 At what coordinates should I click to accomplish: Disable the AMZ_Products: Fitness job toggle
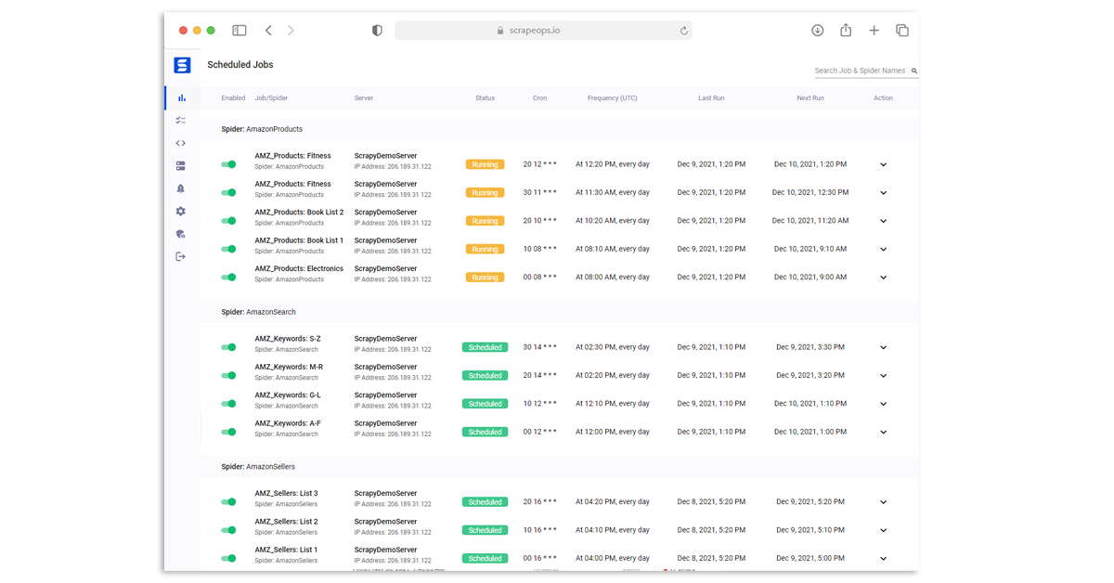tap(229, 164)
